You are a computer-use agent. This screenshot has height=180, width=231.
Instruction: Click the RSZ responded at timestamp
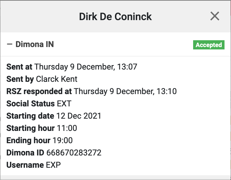pyautogui.click(x=125, y=91)
